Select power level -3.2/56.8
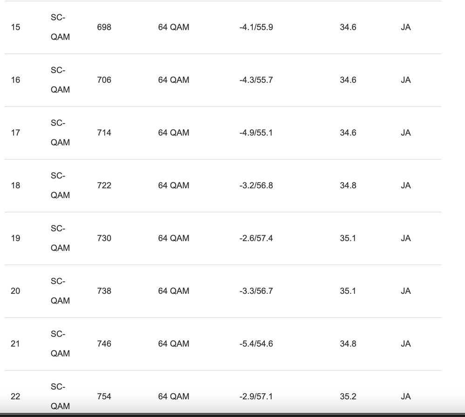This screenshot has width=465, height=417. (256, 185)
